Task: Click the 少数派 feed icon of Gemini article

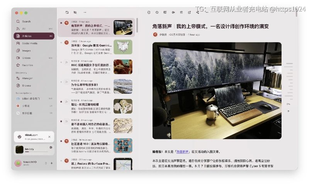Action: [x=66, y=42]
